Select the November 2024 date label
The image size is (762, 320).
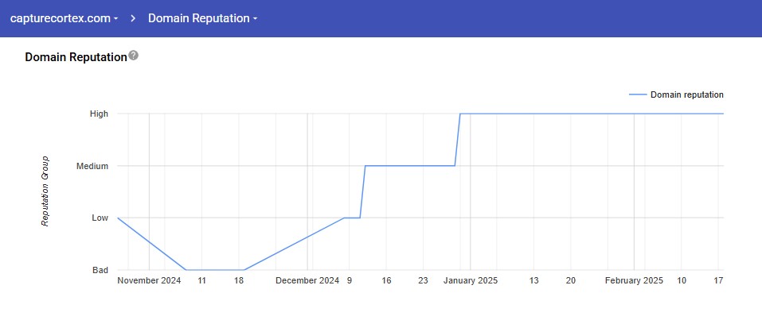(150, 280)
